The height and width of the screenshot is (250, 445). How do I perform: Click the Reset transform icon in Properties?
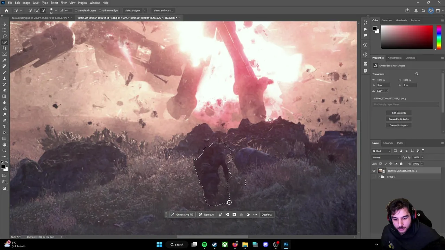click(x=416, y=74)
